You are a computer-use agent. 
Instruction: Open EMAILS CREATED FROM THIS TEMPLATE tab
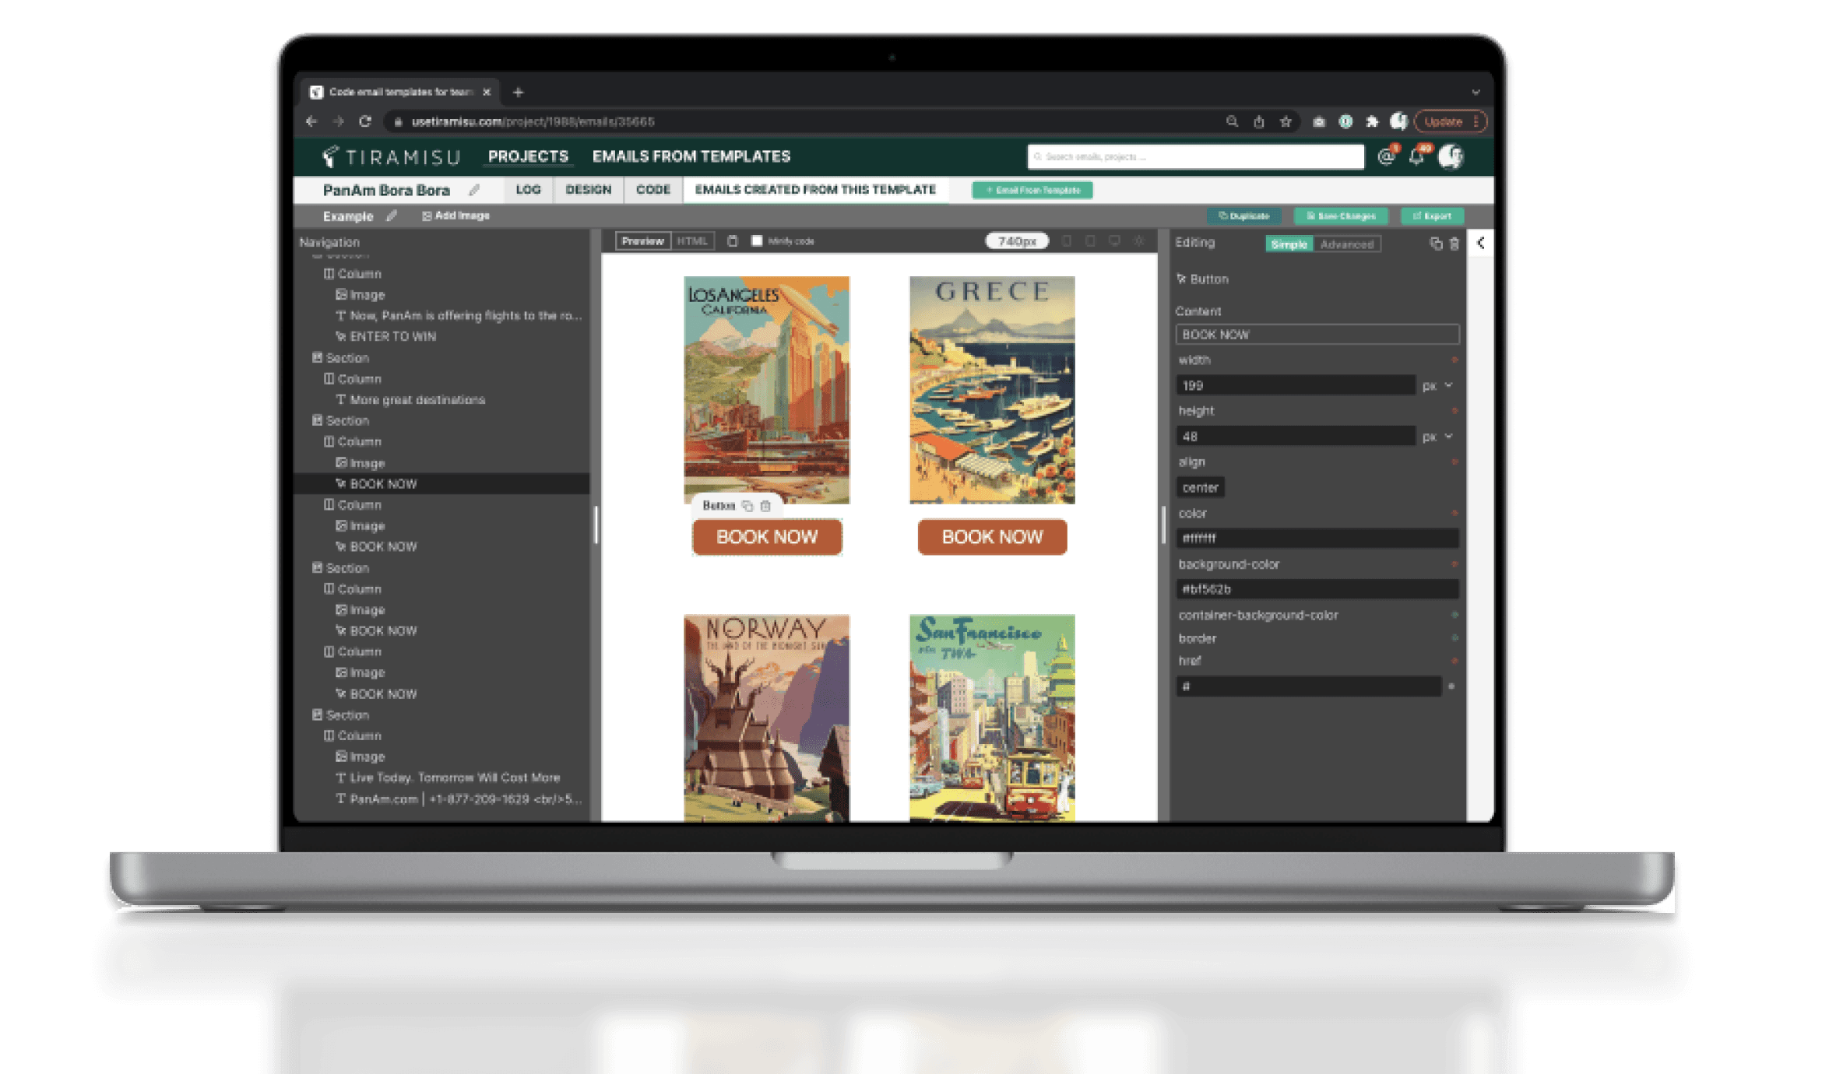coord(815,190)
